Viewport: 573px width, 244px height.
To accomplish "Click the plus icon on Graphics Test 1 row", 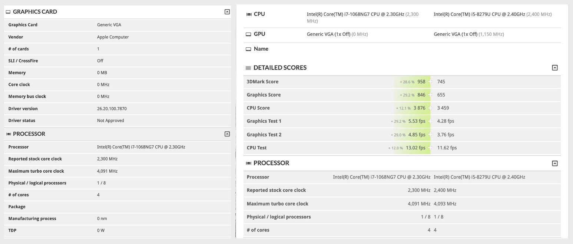I will click(430, 121).
